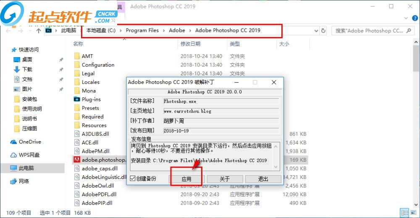Select the ACE.dll file icon

pyautogui.click(x=77, y=142)
